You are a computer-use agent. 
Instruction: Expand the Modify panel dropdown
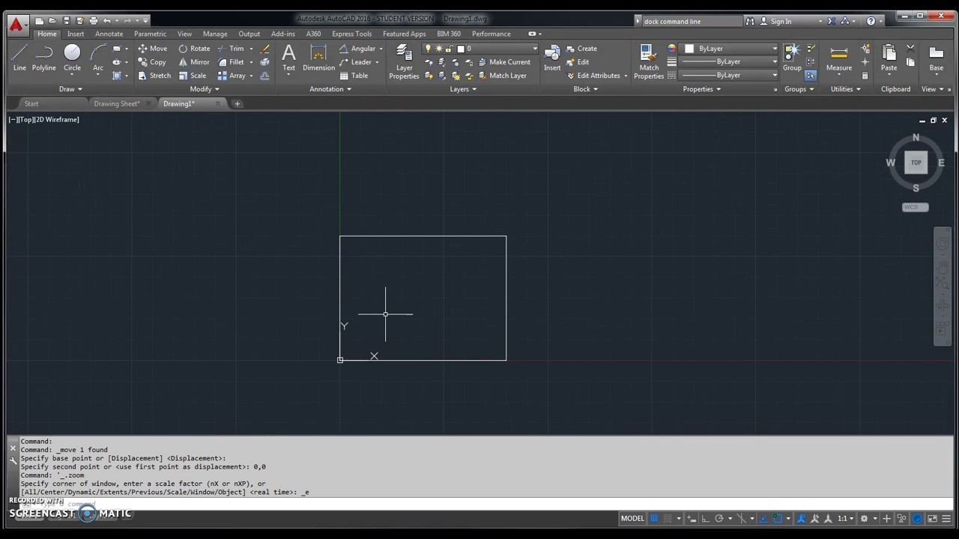click(205, 89)
